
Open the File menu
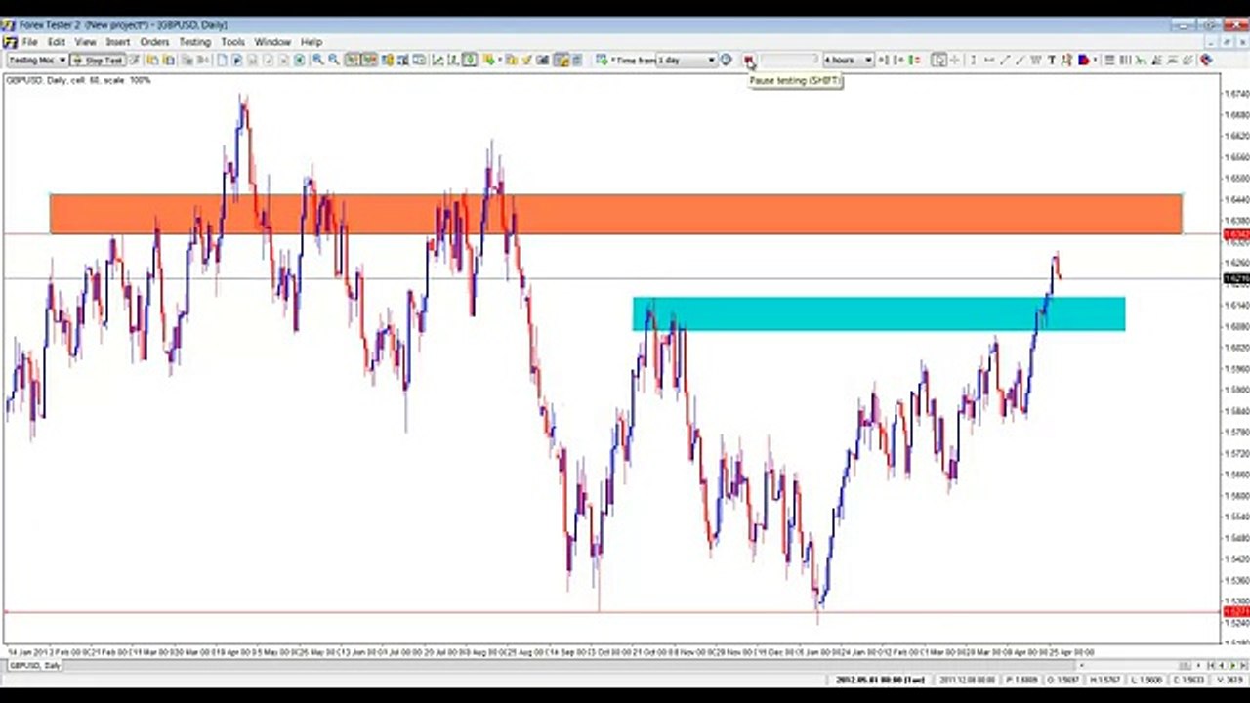tap(30, 42)
